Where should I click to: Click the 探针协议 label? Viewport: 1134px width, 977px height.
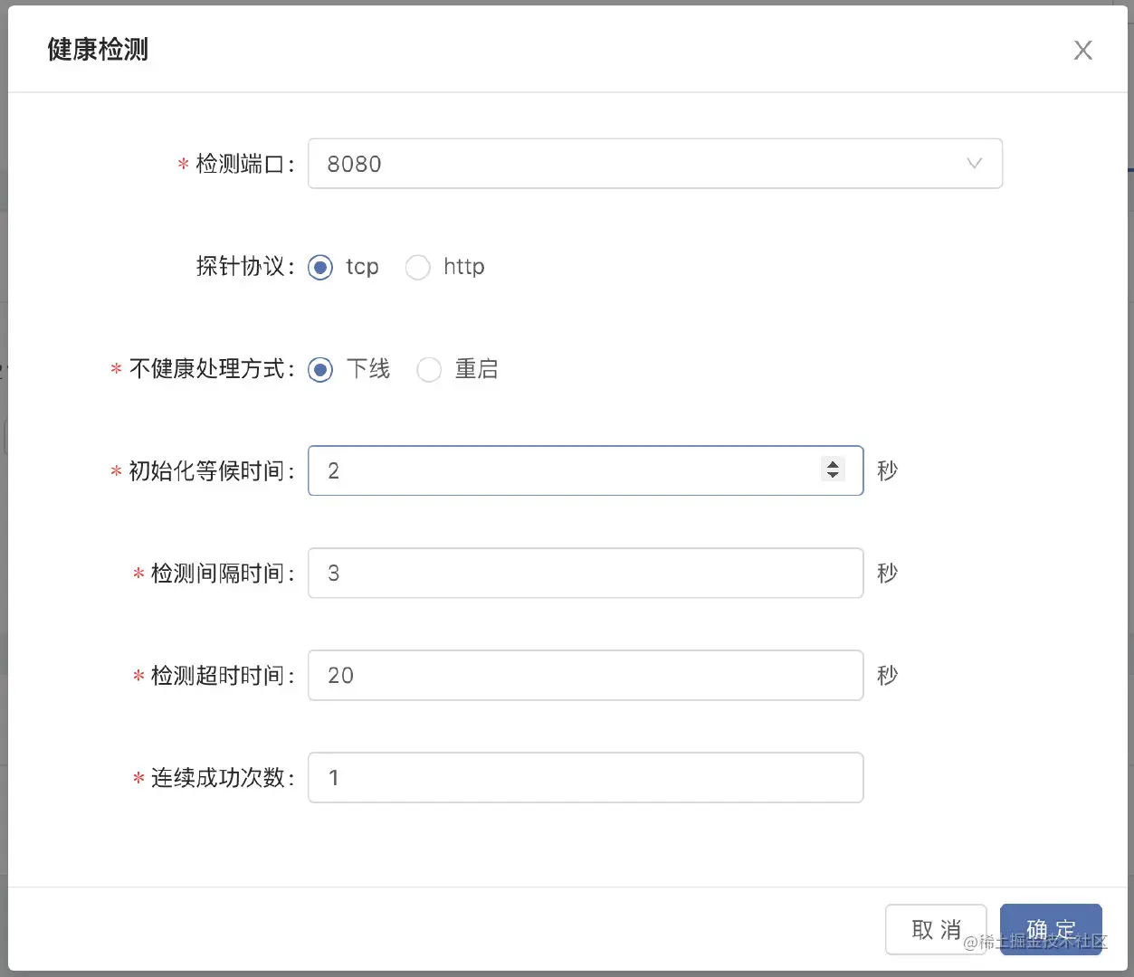(245, 266)
